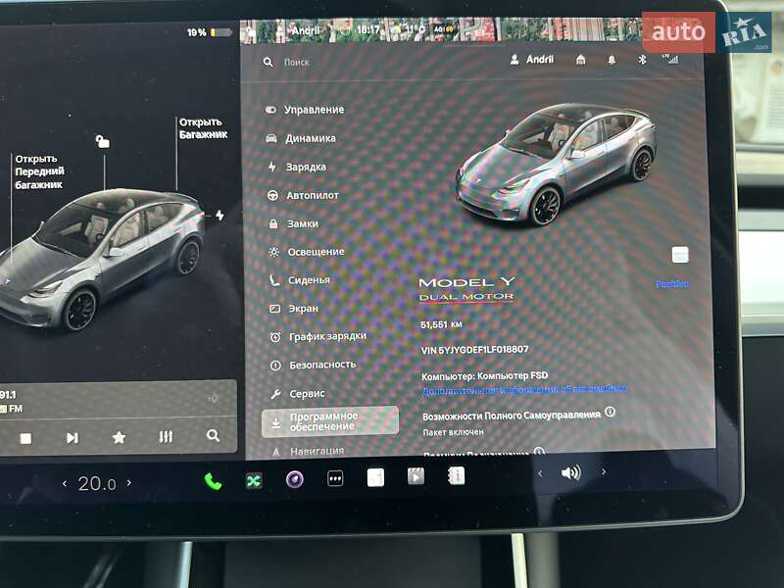Open the green shuffle-arrows app in dock
The height and width of the screenshot is (588, 784).
[254, 481]
